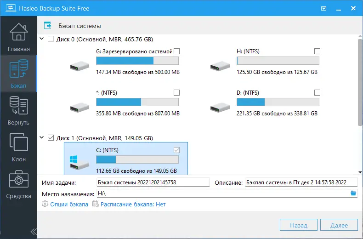Click Диск 1 (Основной, MBR, 149.05 GB) label
The height and width of the screenshot is (239, 363).
click(105, 138)
